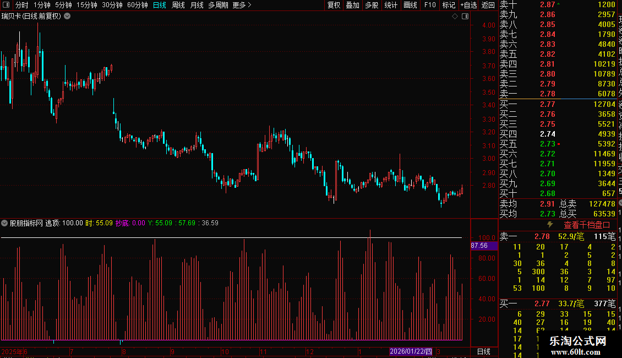
Task: Click the lightning bolt icon
Action: tap(550, 225)
